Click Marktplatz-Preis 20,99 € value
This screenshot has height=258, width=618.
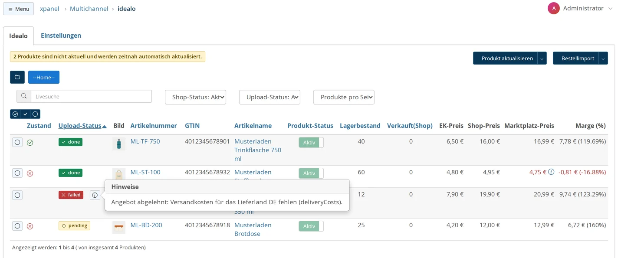pos(544,194)
